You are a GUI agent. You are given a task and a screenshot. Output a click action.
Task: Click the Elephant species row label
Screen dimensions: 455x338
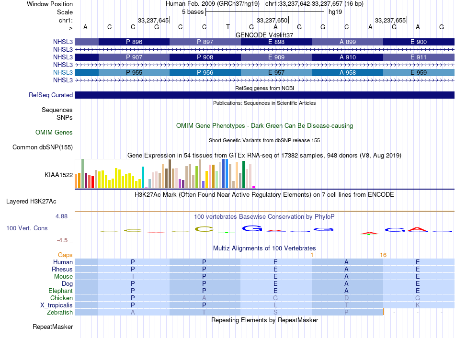tap(61, 291)
